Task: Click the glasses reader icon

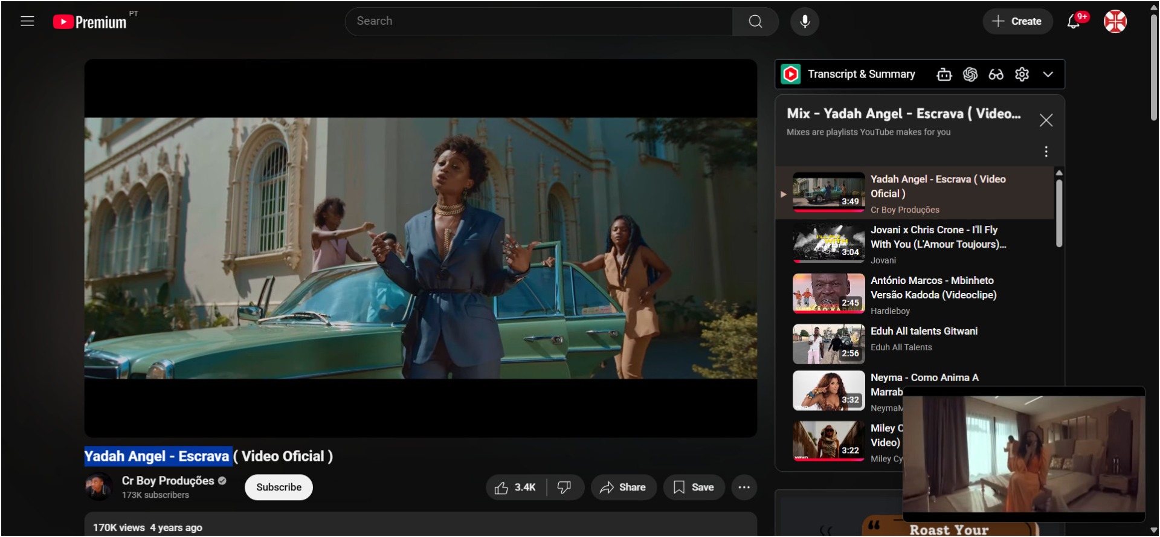Action: pyautogui.click(x=996, y=74)
